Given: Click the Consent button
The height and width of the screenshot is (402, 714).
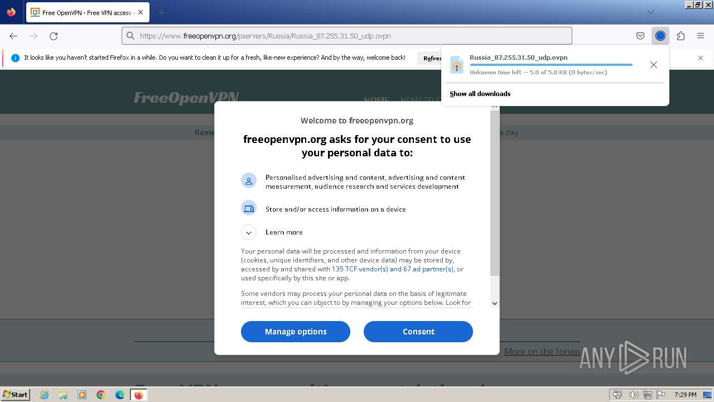Looking at the screenshot, I should pyautogui.click(x=418, y=332).
